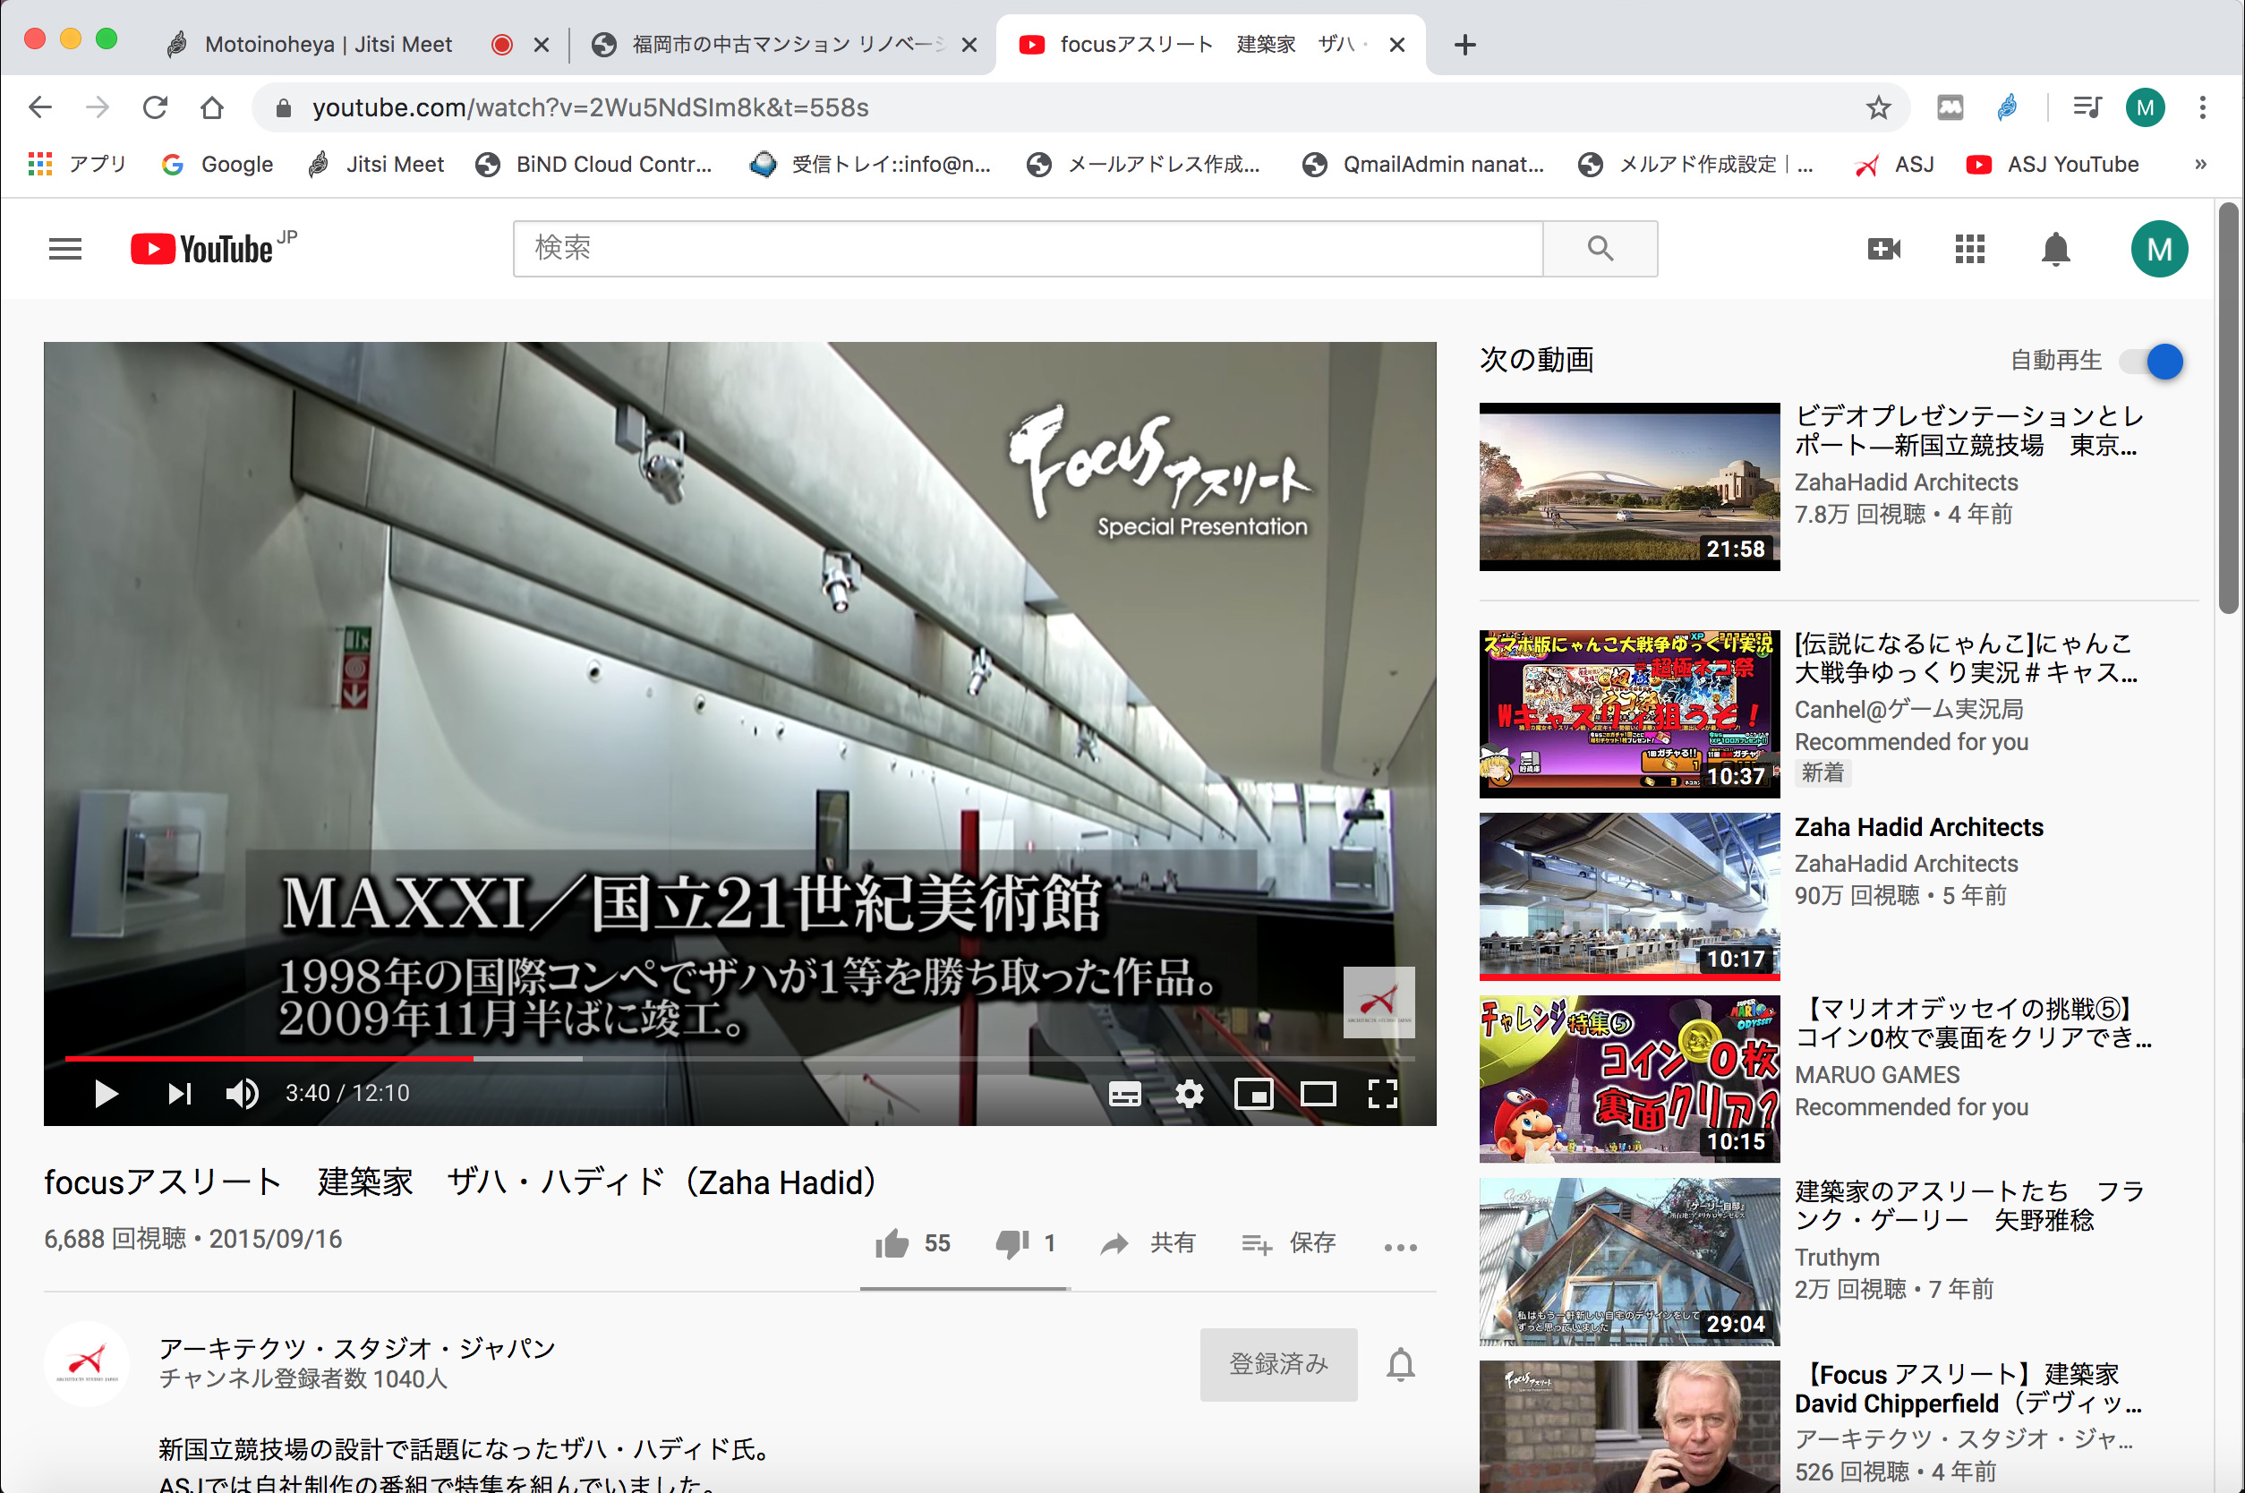This screenshot has width=2245, height=1493.
Task: Toggle channel notification bell next to 登録済み
Action: pyautogui.click(x=1400, y=1363)
